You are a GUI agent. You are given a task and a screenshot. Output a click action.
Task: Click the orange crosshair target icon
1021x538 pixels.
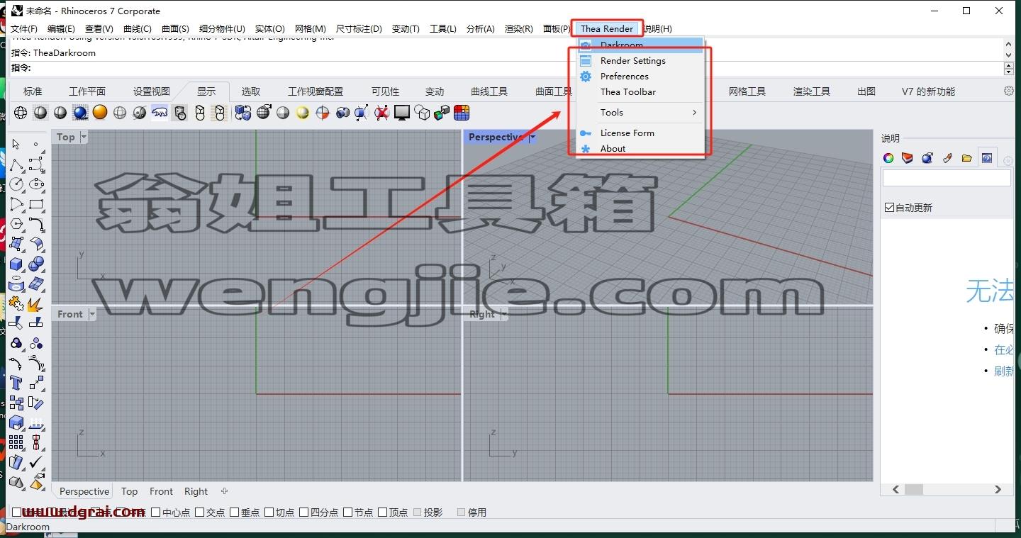[323, 113]
